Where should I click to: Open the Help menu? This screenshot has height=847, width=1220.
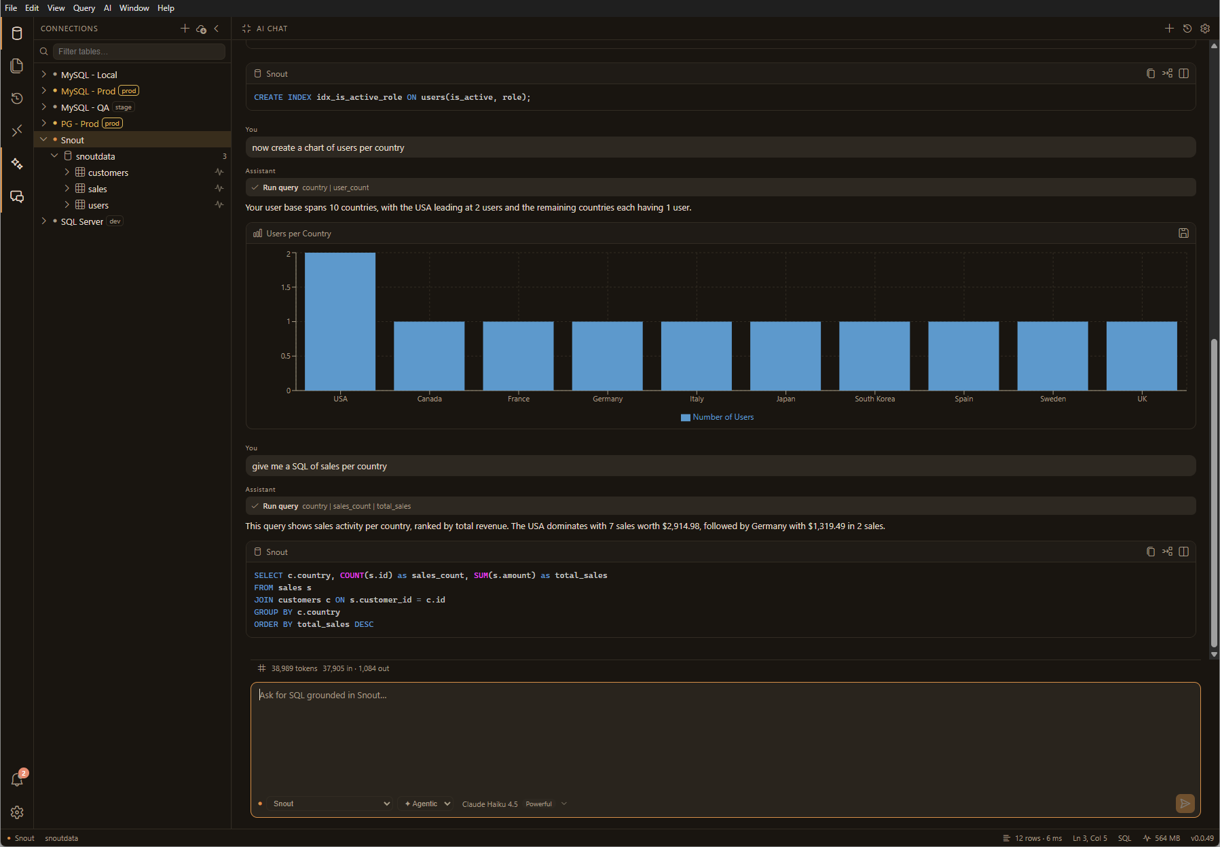point(166,8)
